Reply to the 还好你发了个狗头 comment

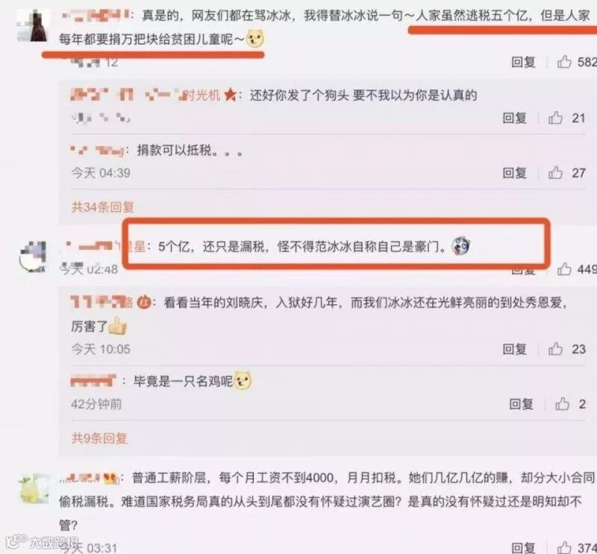(515, 118)
